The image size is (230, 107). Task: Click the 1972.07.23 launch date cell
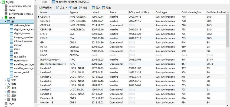pyautogui.click(x=100, y=68)
